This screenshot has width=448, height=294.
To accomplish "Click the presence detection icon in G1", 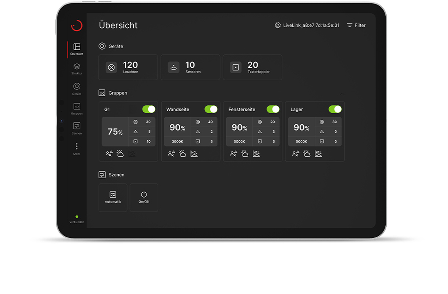I will tap(109, 154).
